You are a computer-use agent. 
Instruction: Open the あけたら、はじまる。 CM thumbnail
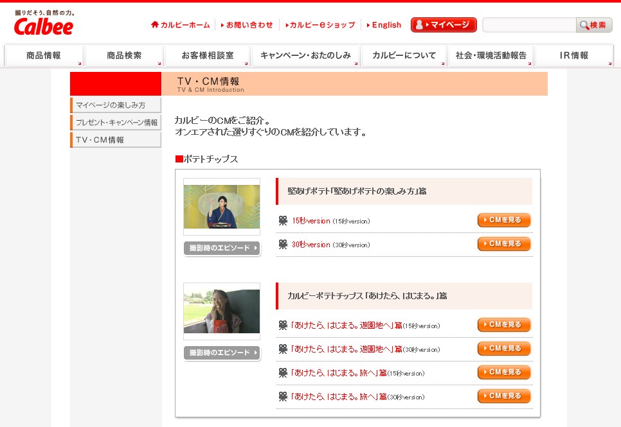point(222,311)
